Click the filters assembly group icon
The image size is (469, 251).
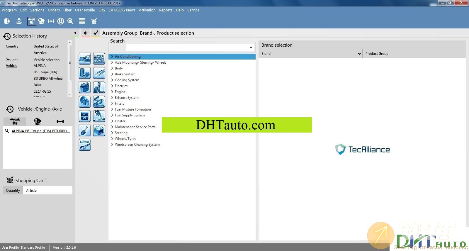point(85,73)
